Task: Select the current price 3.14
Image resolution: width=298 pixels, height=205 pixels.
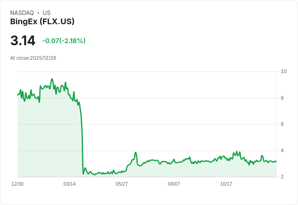Action: pyautogui.click(x=23, y=40)
